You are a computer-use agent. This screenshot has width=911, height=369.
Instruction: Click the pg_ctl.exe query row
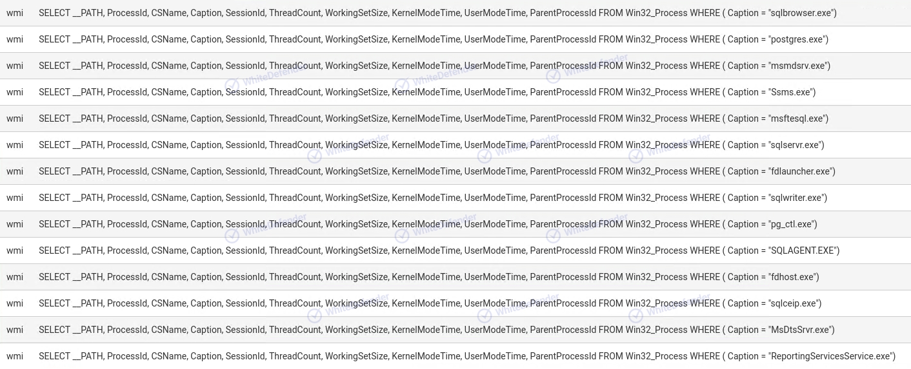(455, 224)
